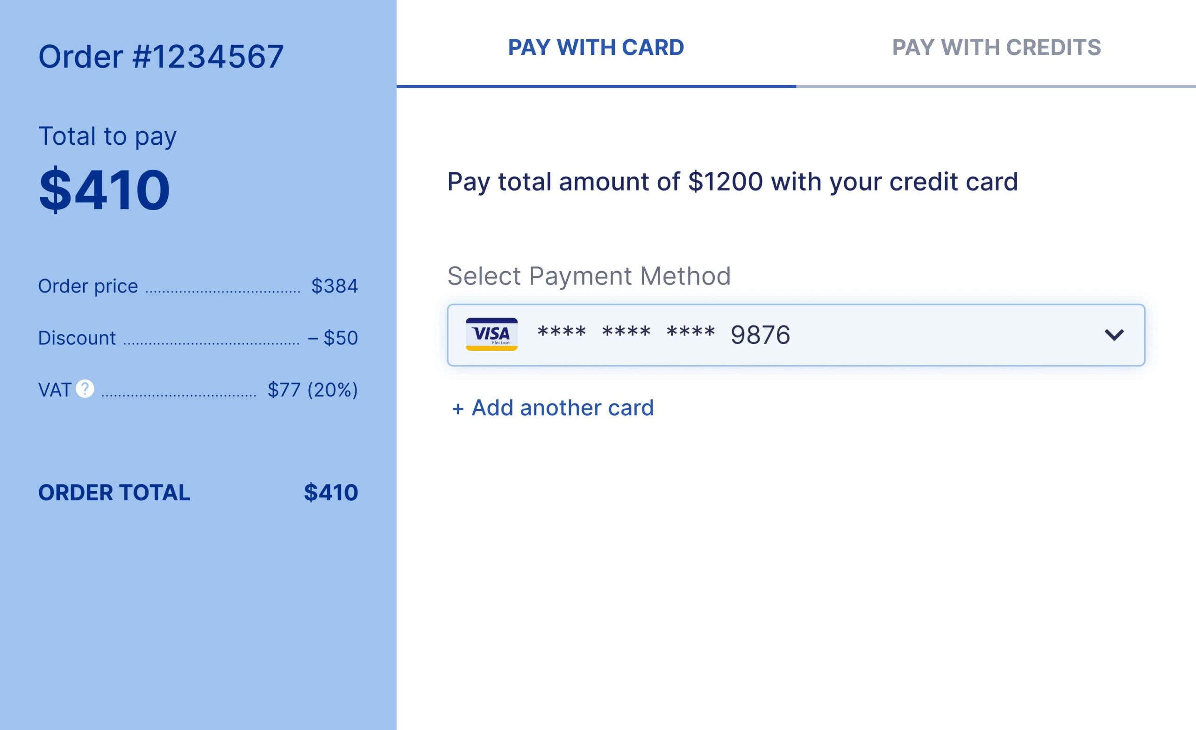The height and width of the screenshot is (730, 1196).
Task: Click the –$50 discount amount
Action: (333, 338)
